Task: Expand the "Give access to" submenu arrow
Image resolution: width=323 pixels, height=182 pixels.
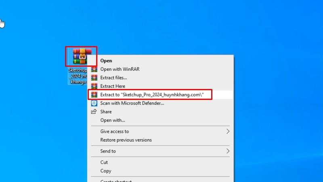Action: [228, 131]
